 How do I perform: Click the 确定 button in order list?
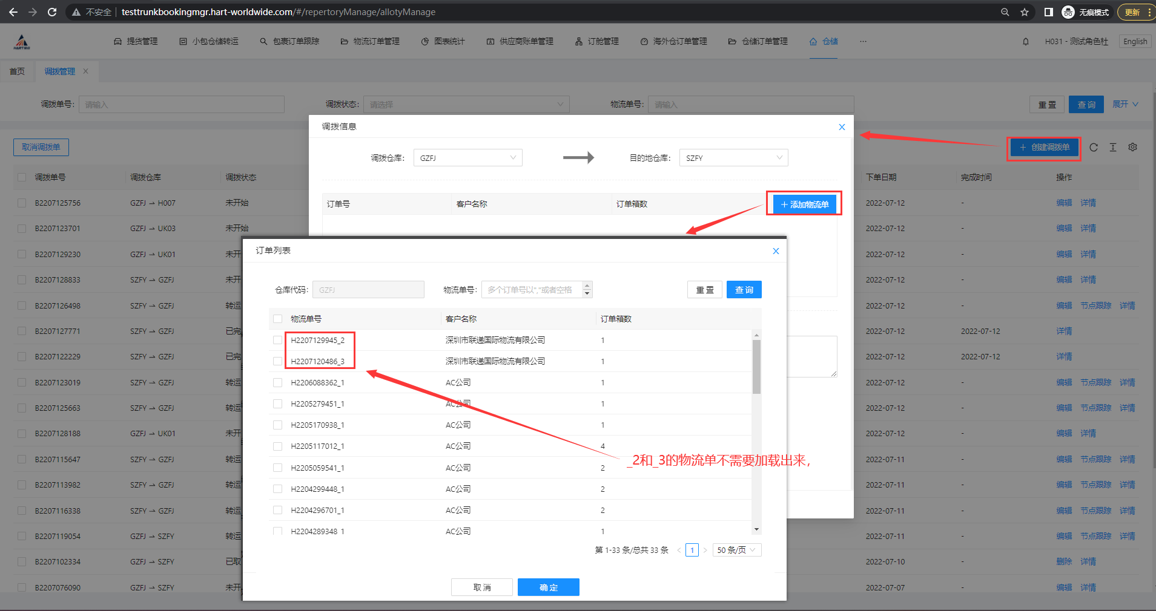pyautogui.click(x=548, y=587)
